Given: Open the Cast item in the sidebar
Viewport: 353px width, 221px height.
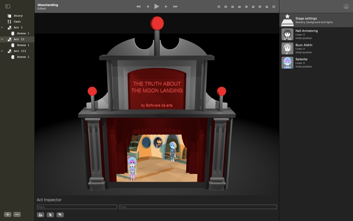Looking at the screenshot, I should (17, 22).
